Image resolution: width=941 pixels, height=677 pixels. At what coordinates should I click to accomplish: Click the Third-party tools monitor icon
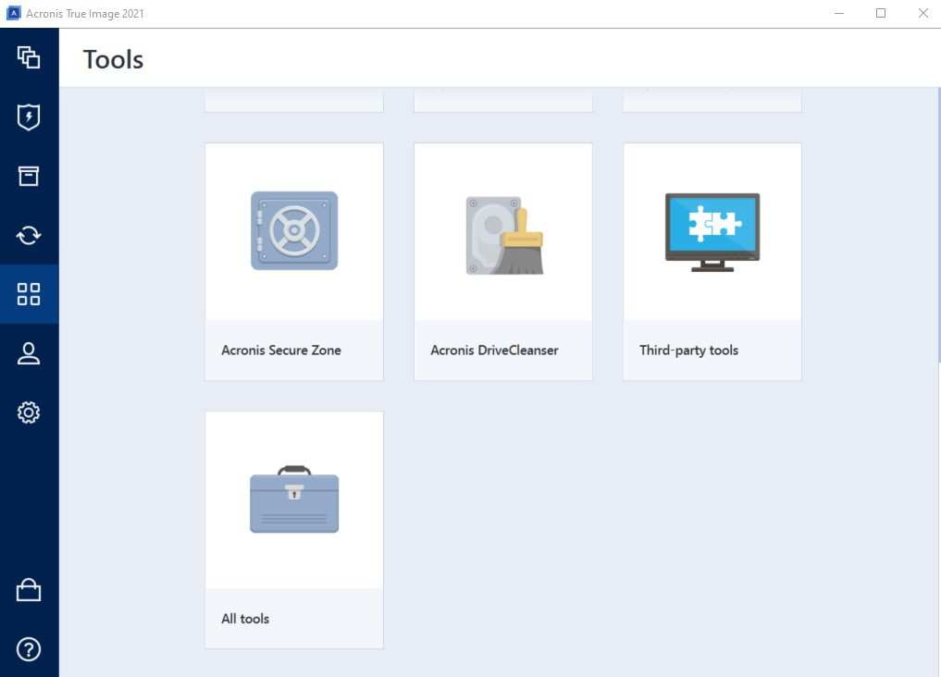(712, 232)
